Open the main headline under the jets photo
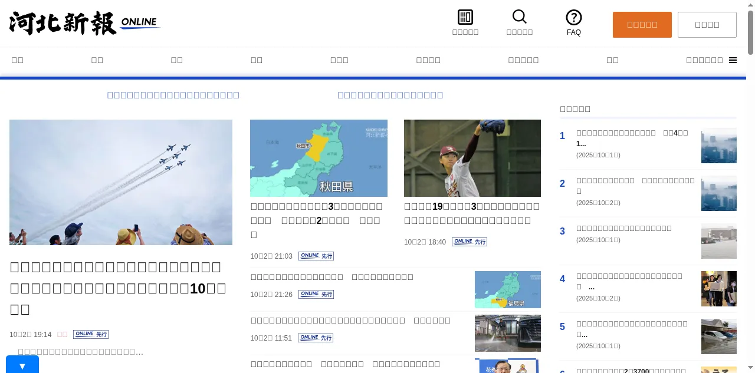 point(118,288)
